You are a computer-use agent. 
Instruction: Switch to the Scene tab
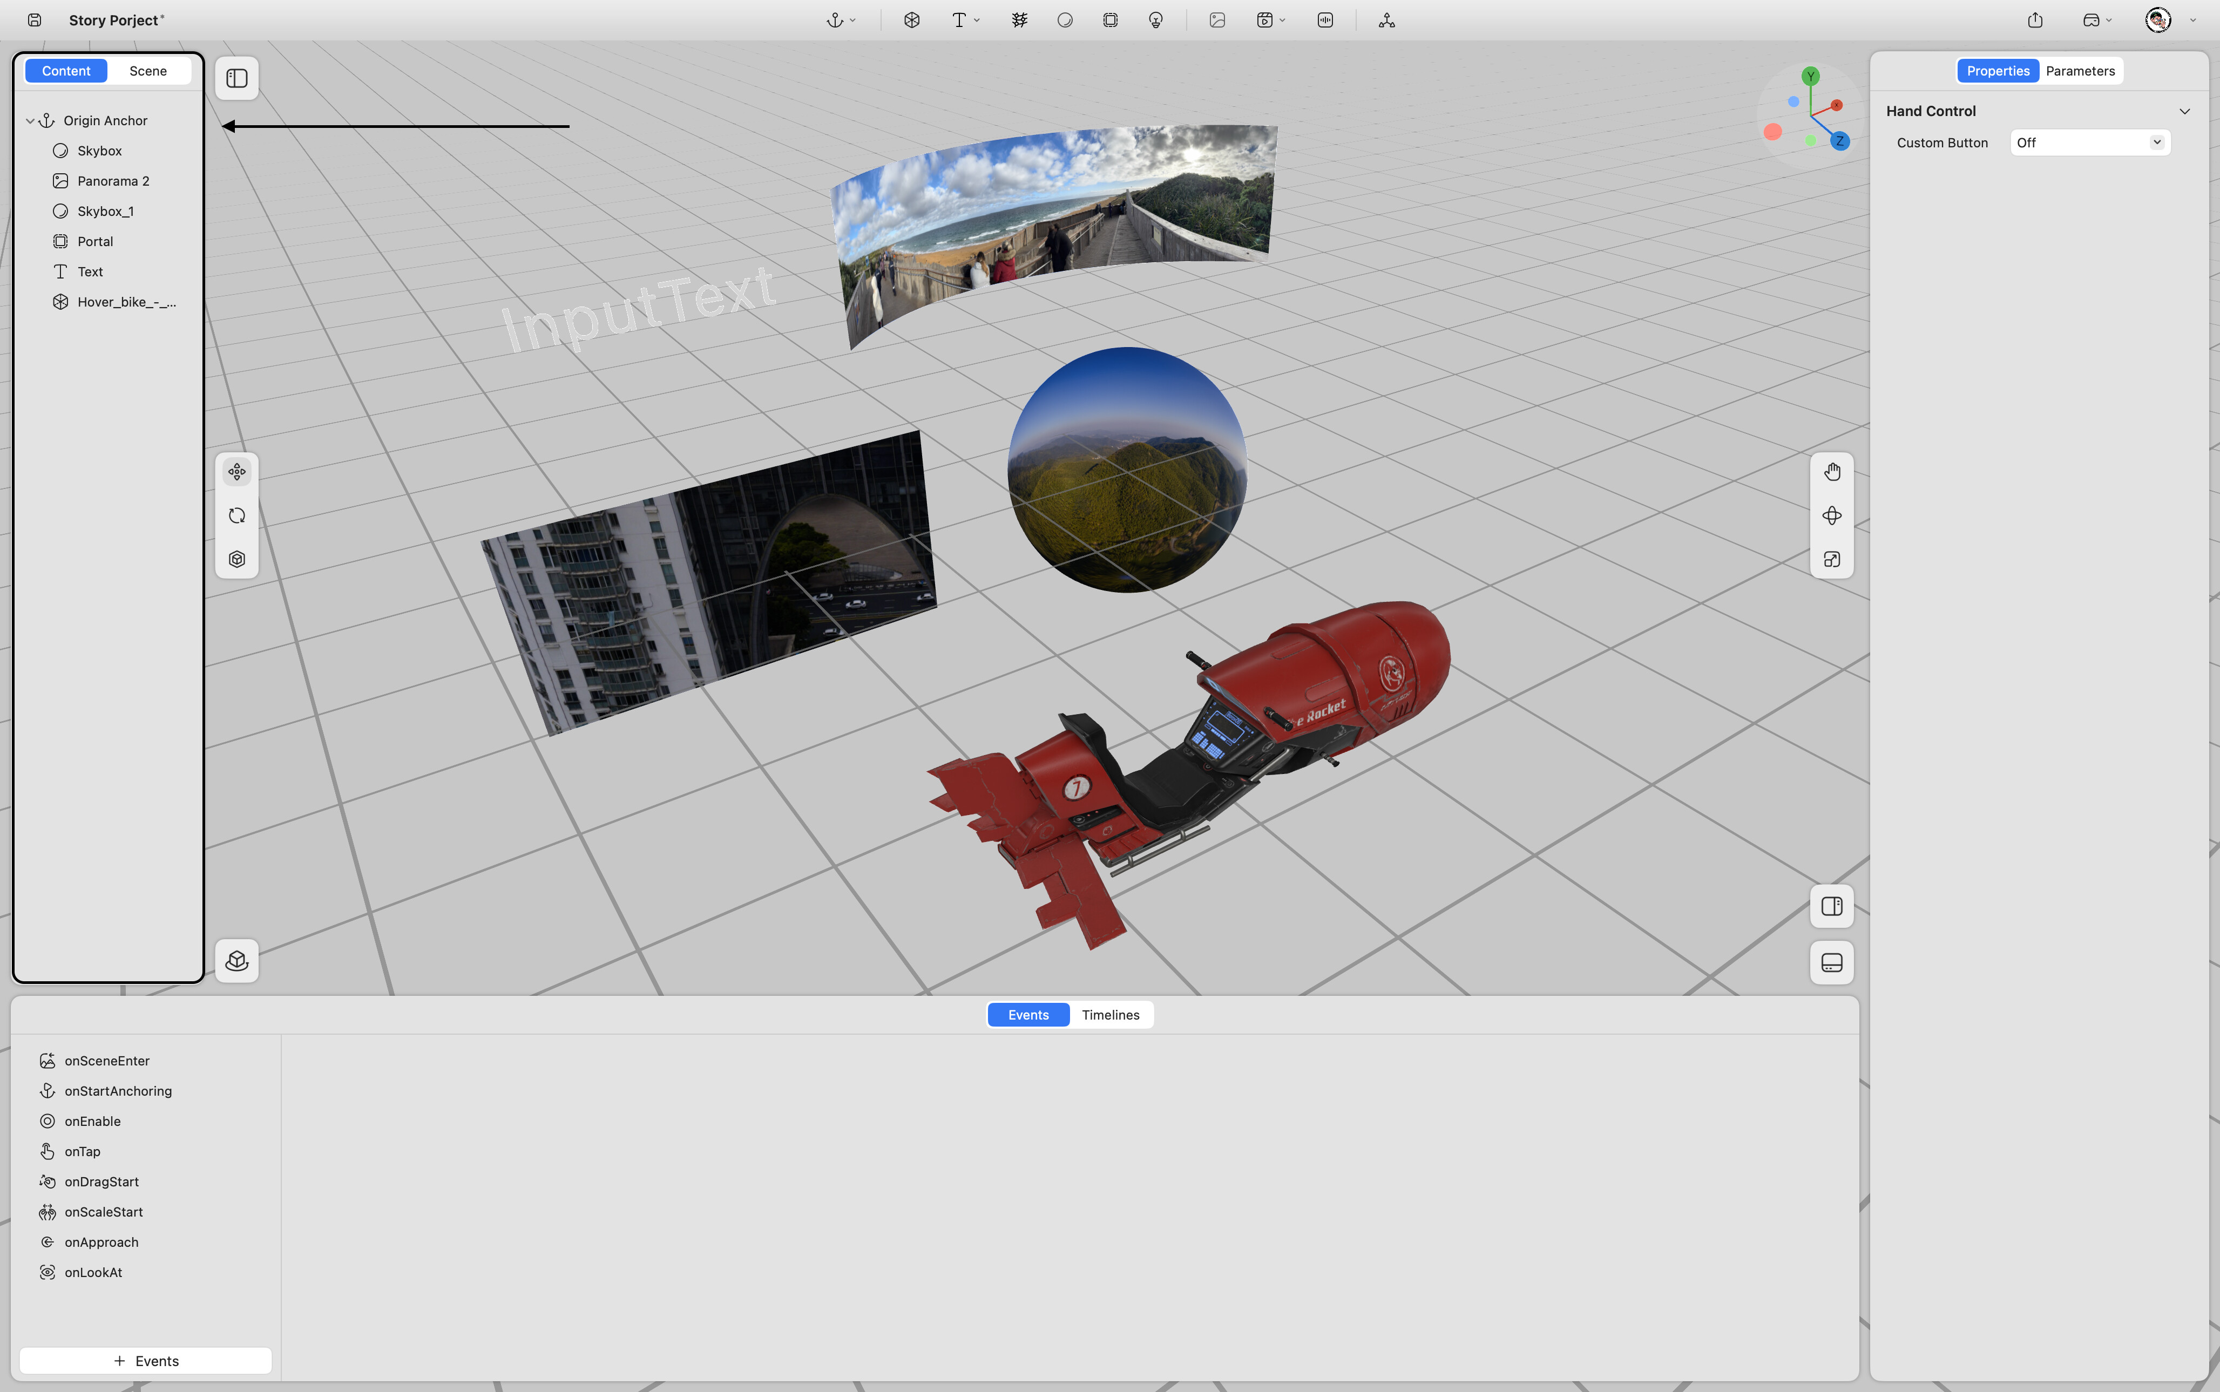point(148,71)
